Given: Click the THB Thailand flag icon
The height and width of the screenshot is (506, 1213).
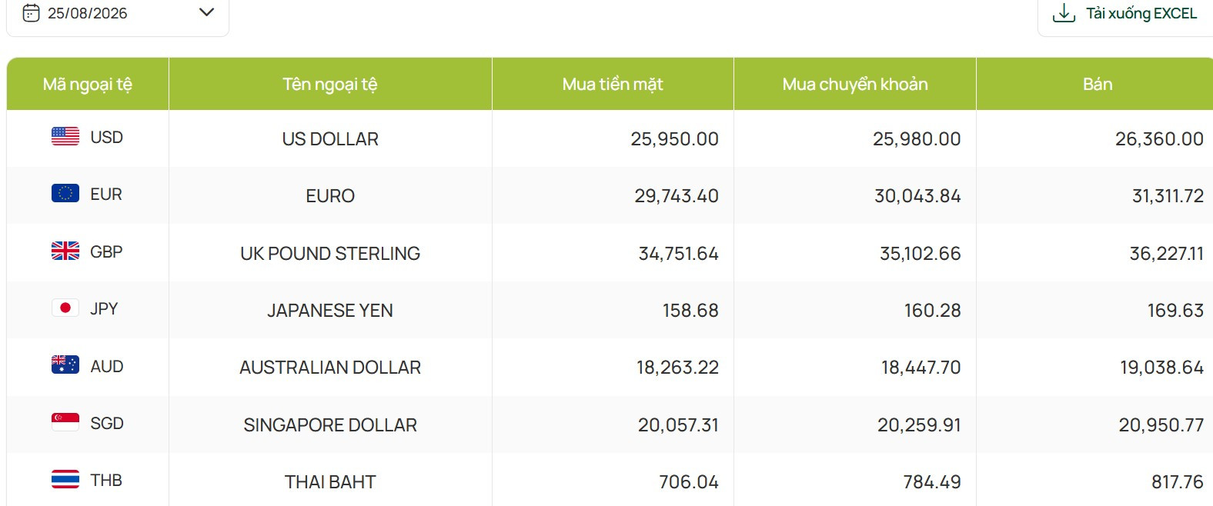Looking at the screenshot, I should 65,479.
